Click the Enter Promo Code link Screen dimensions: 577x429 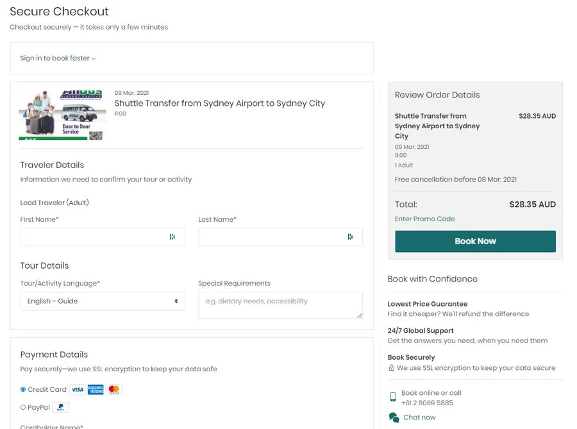coord(424,219)
